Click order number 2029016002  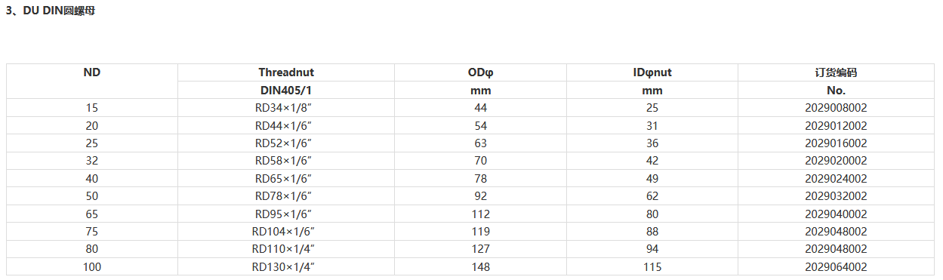[836, 143]
